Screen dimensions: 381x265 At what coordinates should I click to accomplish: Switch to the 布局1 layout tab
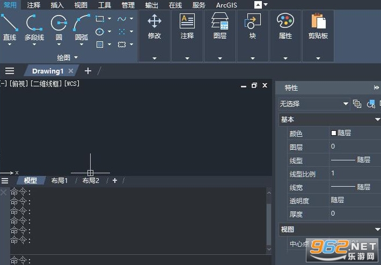click(x=60, y=180)
